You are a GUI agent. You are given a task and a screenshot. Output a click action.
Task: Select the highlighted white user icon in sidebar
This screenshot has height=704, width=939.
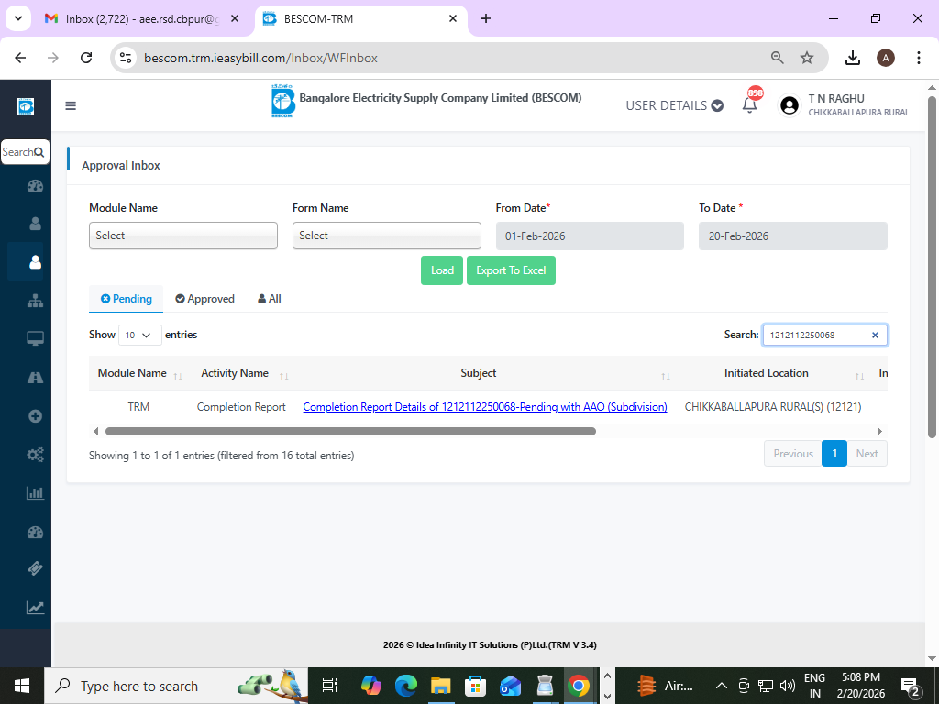coord(36,261)
